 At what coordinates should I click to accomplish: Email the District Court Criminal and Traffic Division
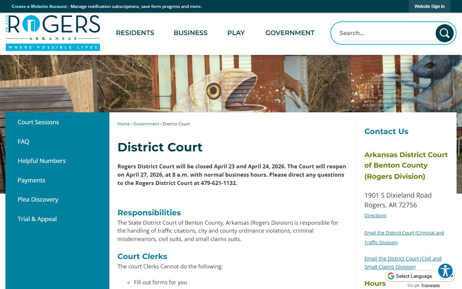click(404, 238)
